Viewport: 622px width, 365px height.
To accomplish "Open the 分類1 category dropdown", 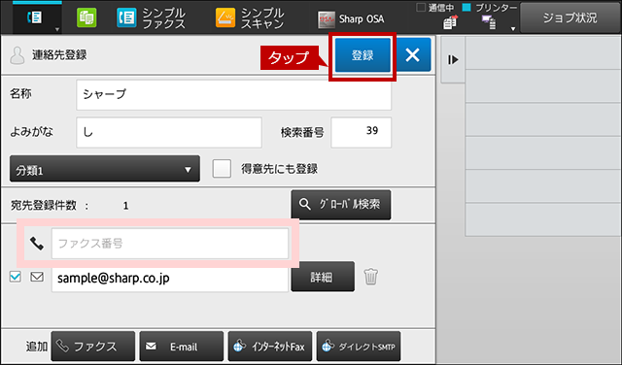I will [105, 169].
